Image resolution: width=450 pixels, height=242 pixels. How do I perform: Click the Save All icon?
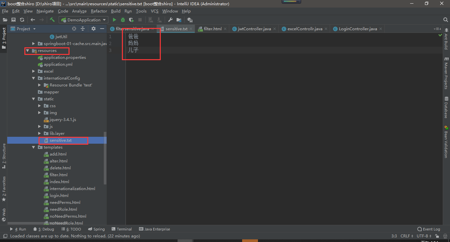click(14, 20)
